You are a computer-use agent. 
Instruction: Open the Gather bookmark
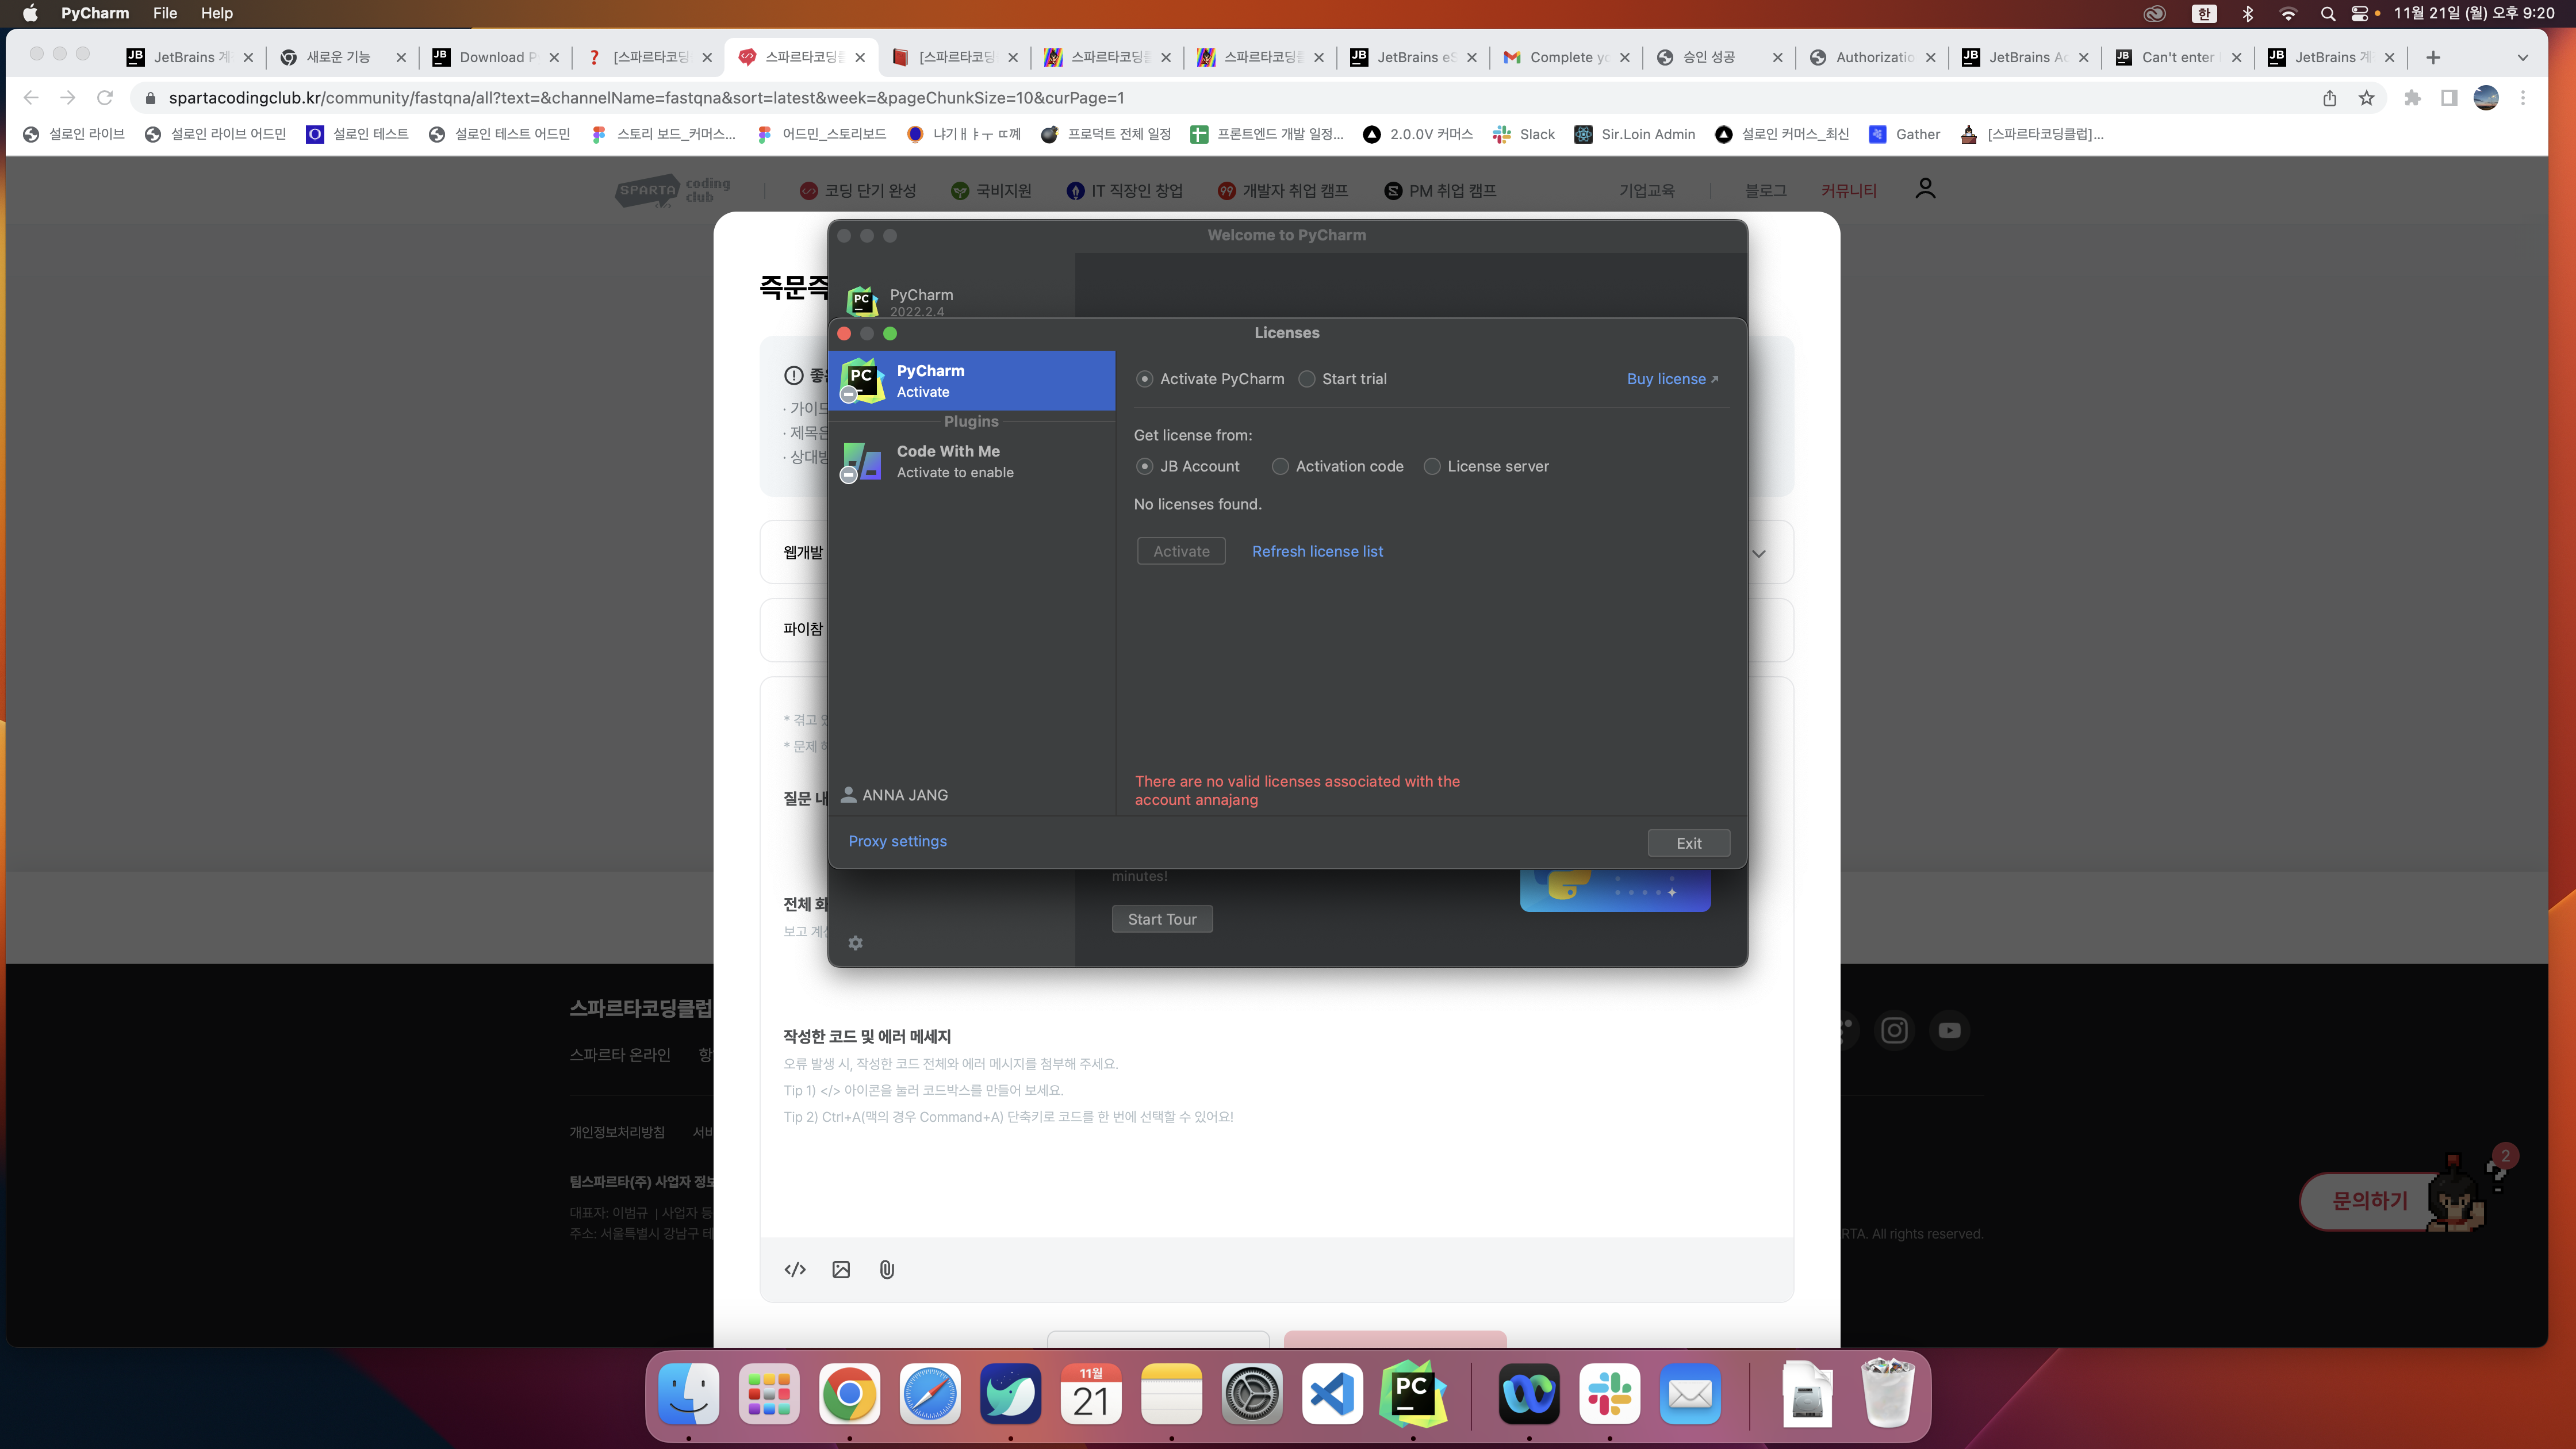pyautogui.click(x=1904, y=134)
